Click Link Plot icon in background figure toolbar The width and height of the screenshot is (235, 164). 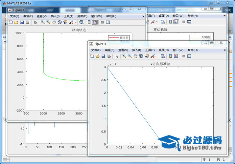point(163,22)
